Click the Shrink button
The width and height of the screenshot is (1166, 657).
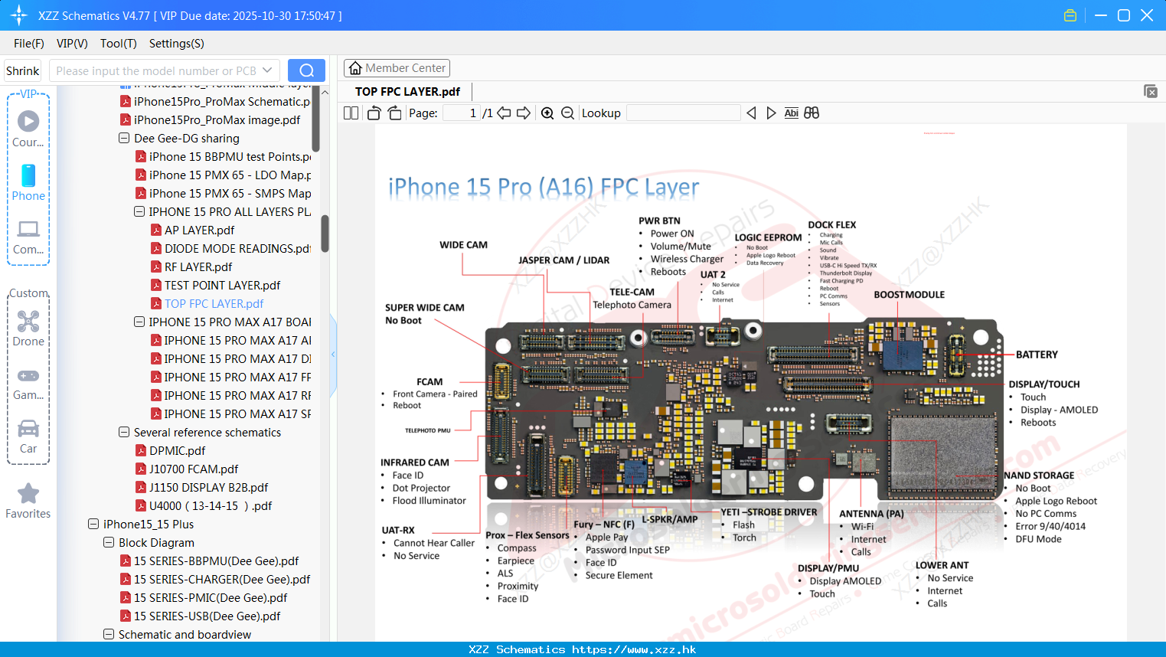23,70
